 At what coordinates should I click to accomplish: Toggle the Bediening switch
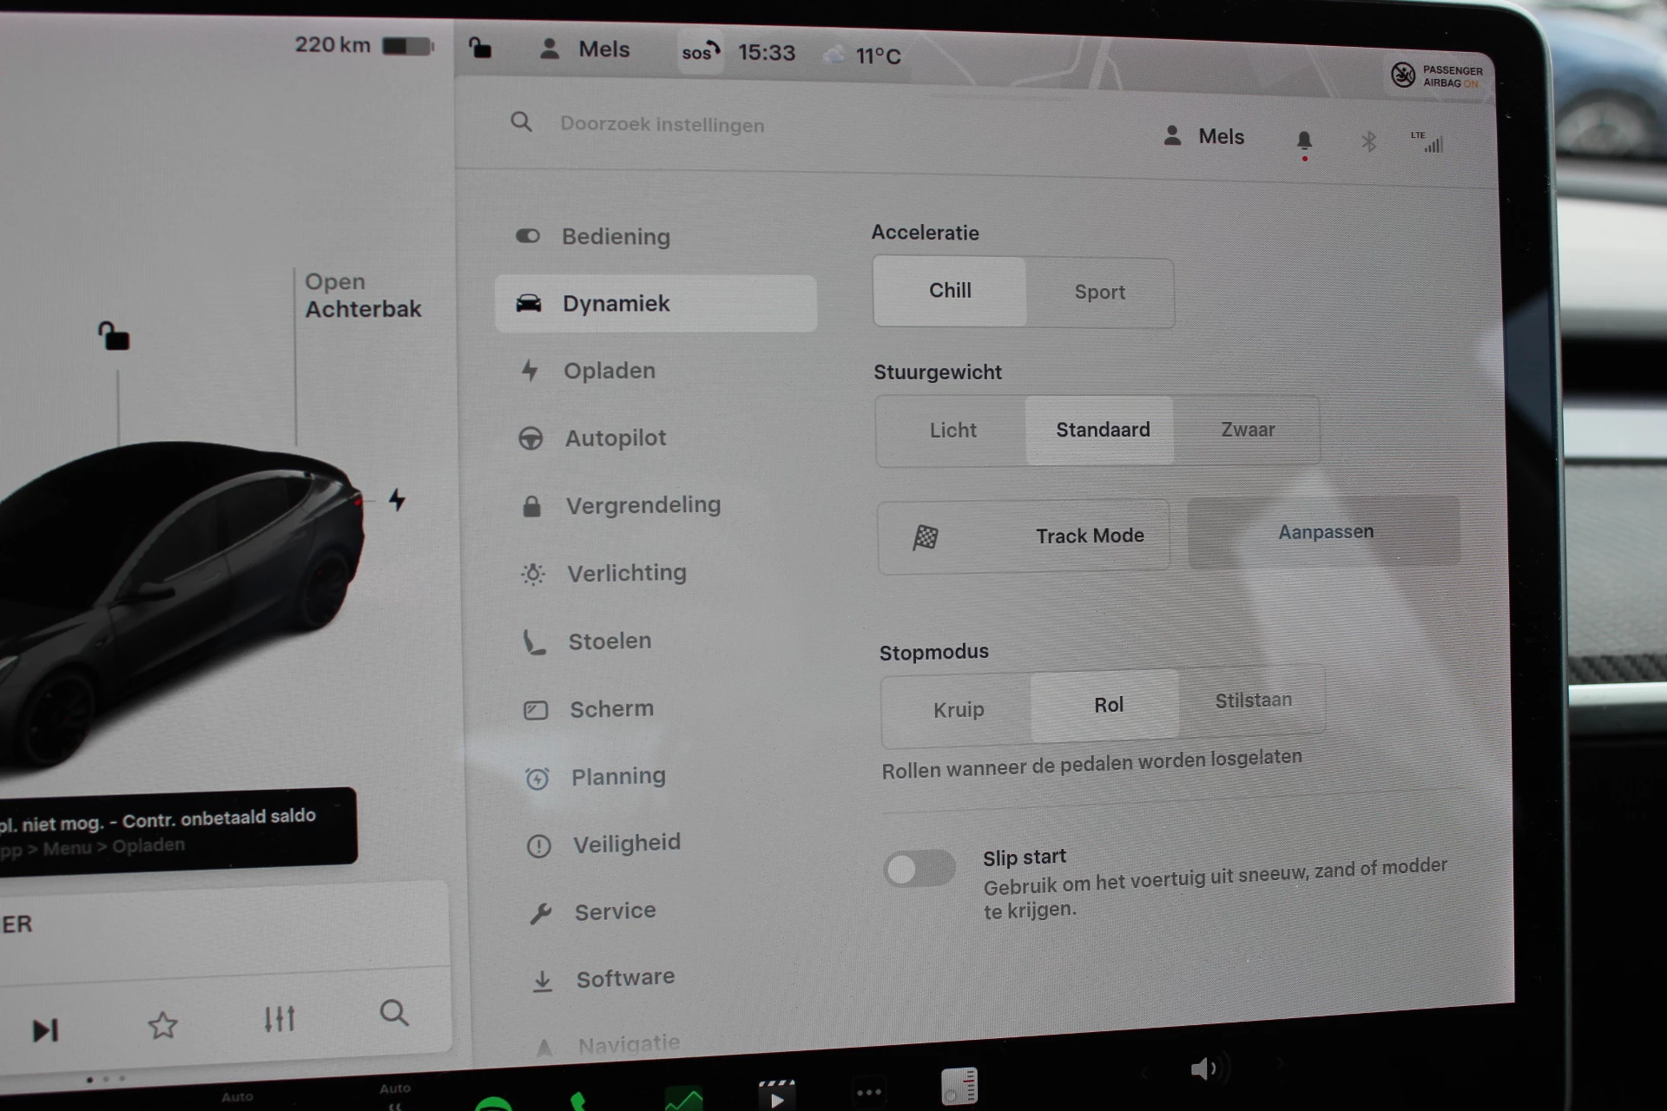pos(528,235)
